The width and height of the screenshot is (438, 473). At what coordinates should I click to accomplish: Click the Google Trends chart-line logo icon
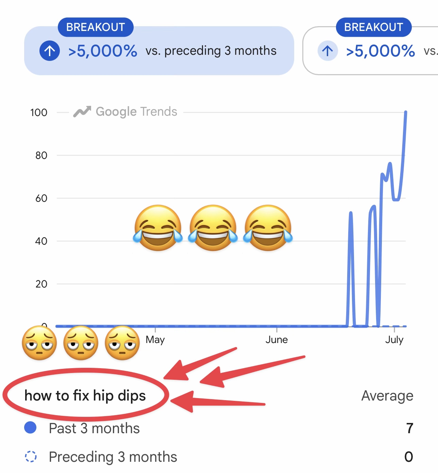click(82, 112)
